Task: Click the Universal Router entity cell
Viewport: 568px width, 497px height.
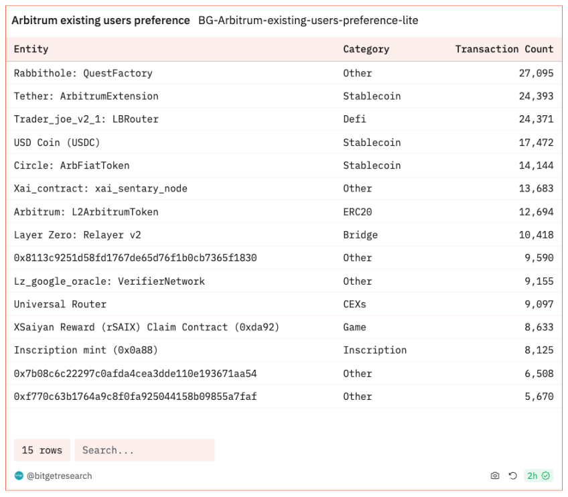Action: [60, 304]
